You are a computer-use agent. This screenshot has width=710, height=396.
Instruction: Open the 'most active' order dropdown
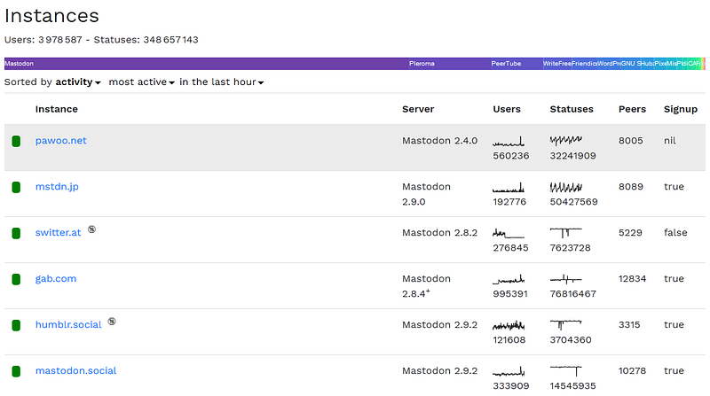point(141,82)
